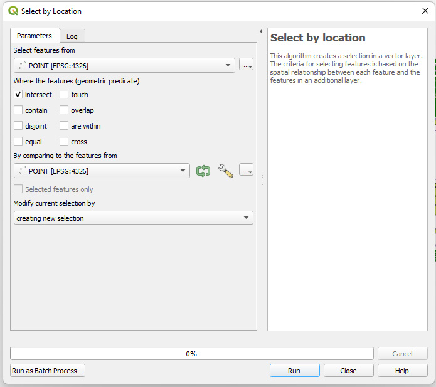The width and height of the screenshot is (436, 387).
Task: Click the 0% progress bar
Action: (x=191, y=354)
